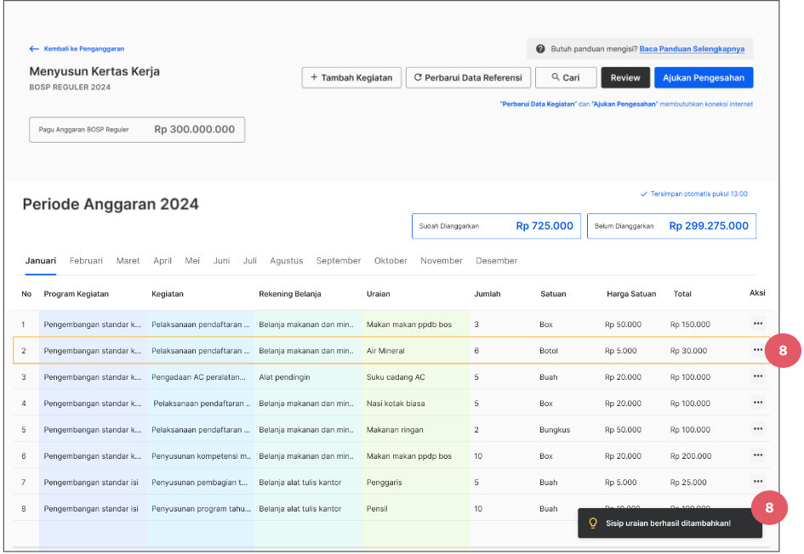Click the Menyusun Kertas Kerja heading
Viewport: 804px width, 554px height.
pos(94,71)
